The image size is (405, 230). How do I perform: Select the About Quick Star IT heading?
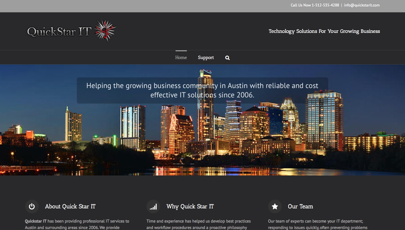tap(70, 206)
